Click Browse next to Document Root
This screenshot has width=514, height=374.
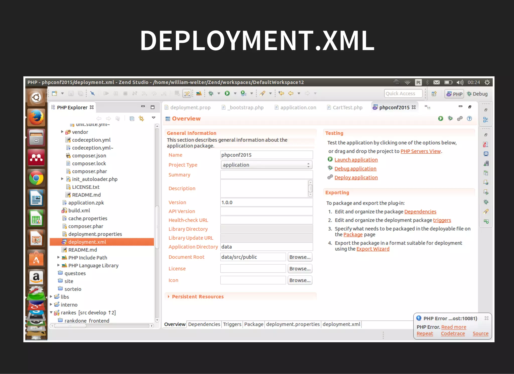click(300, 257)
